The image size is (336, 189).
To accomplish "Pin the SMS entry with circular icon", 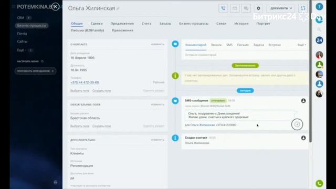I will 297,124.
